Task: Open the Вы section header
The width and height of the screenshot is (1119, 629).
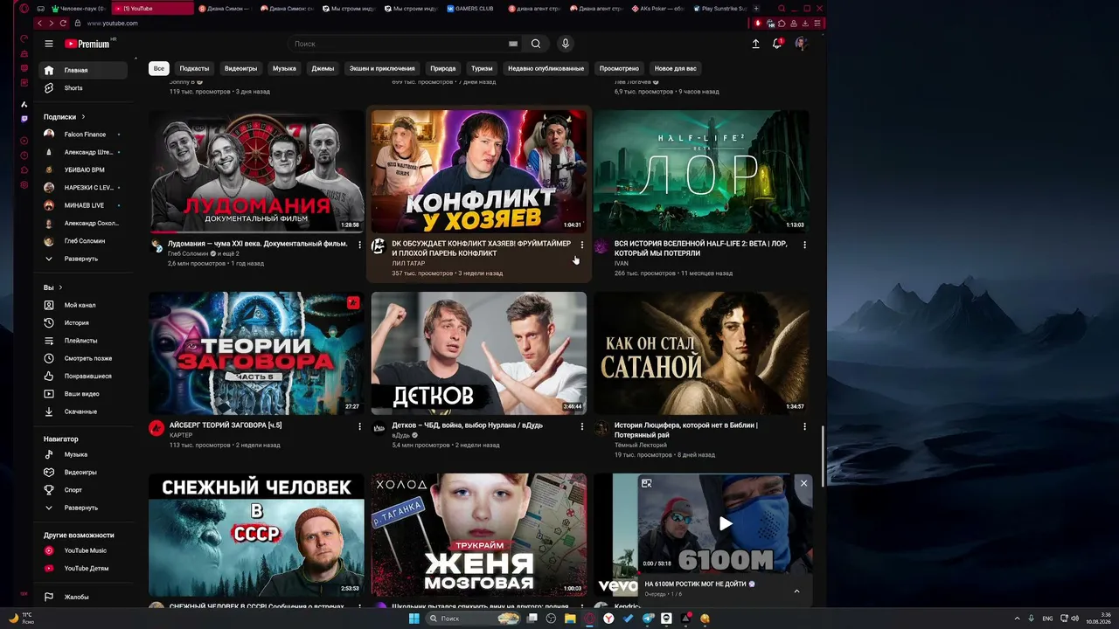Action: pyautogui.click(x=53, y=287)
